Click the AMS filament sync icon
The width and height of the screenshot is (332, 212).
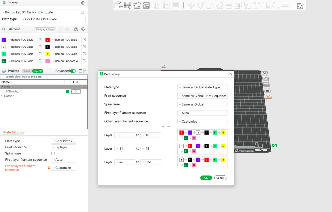coord(76,29)
